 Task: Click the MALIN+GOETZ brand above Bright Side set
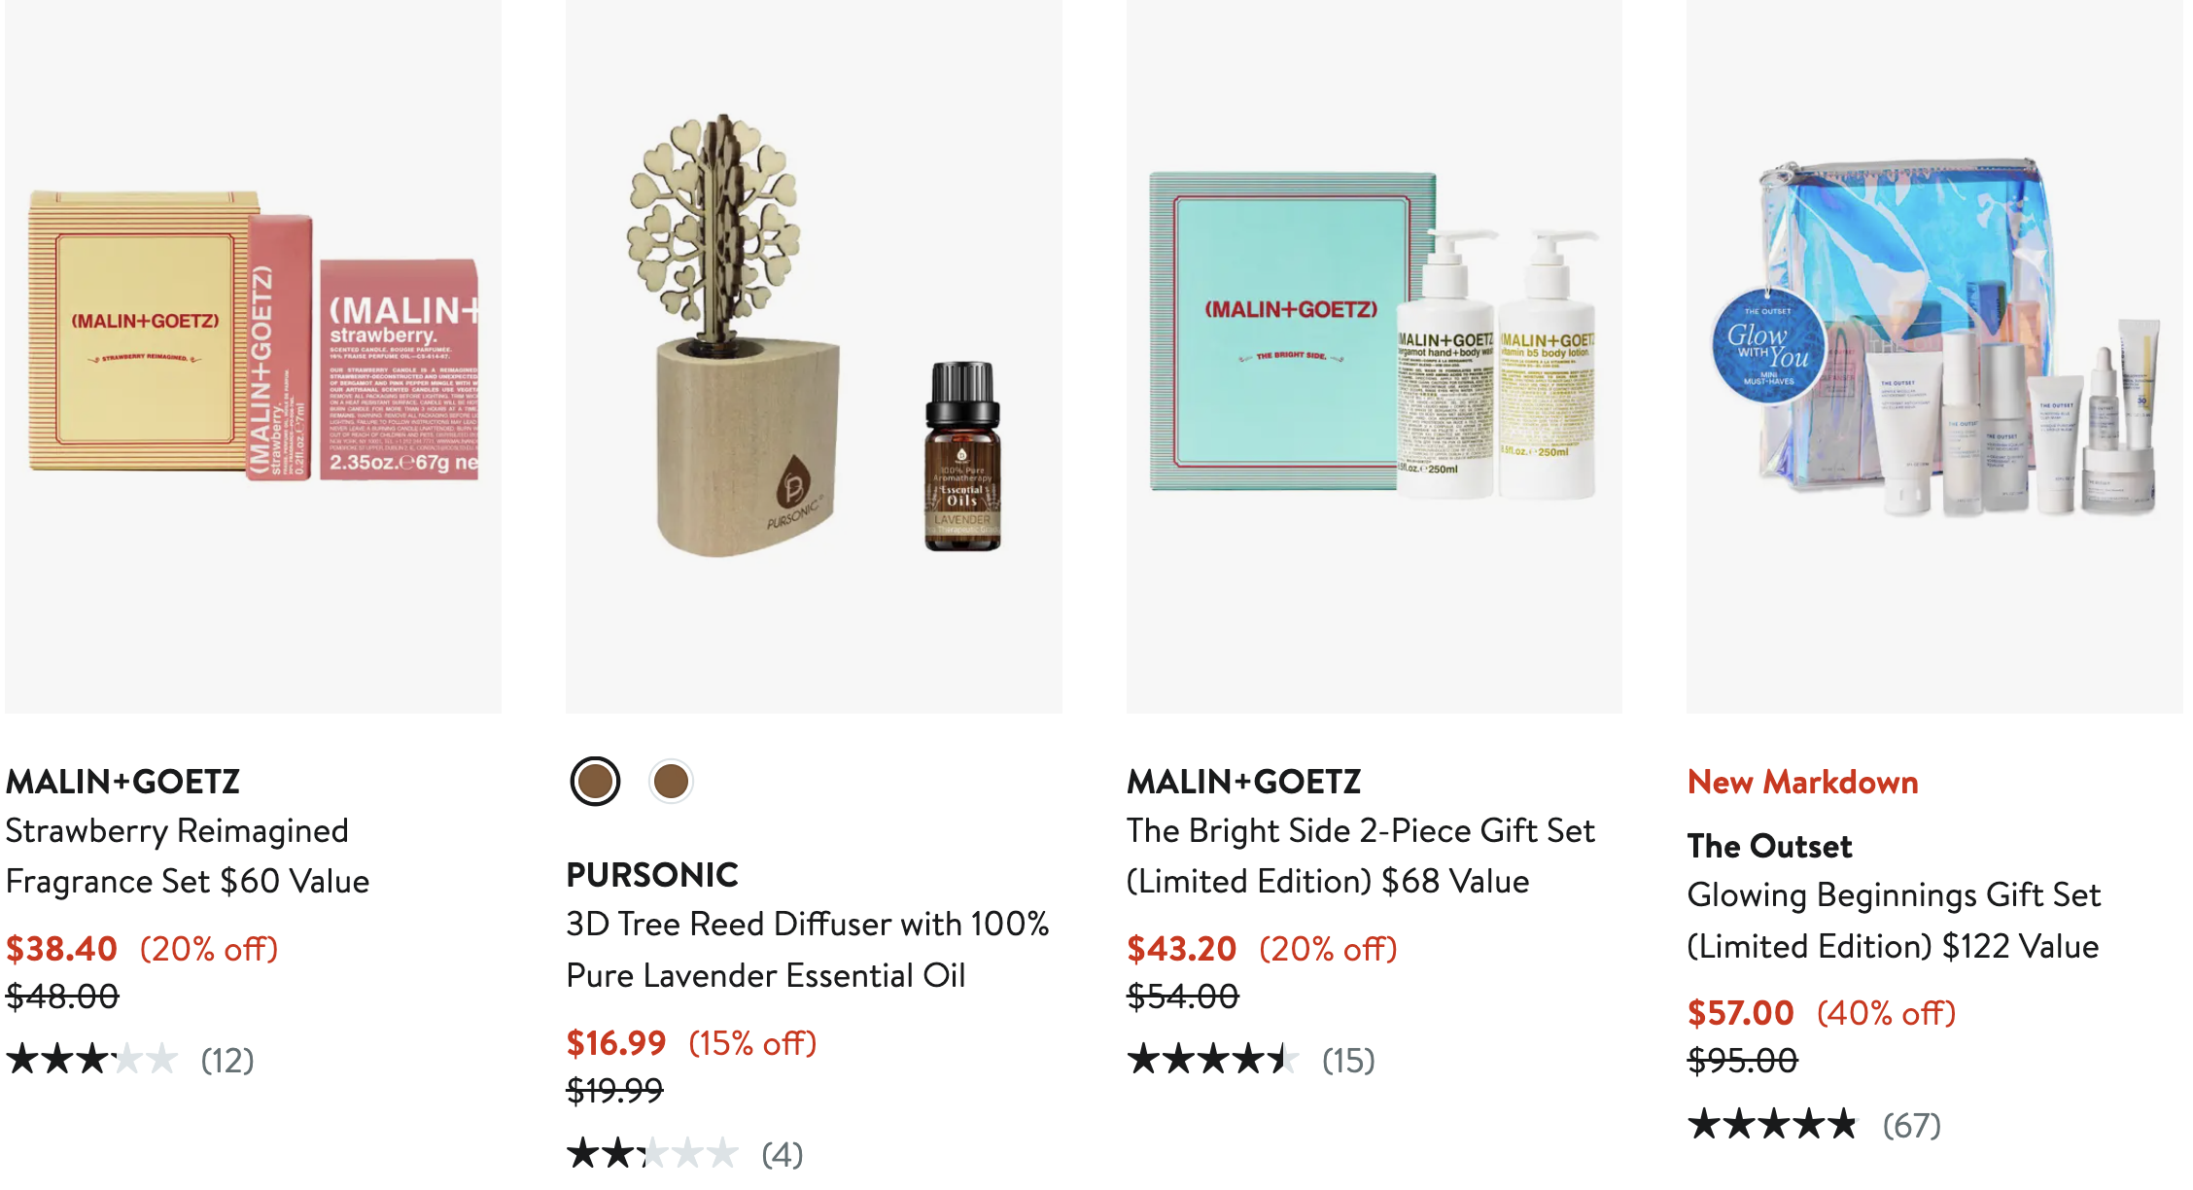point(1244,782)
